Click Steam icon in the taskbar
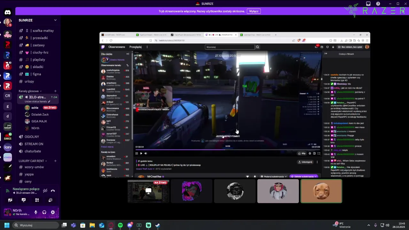The image size is (409, 230). 158,225
